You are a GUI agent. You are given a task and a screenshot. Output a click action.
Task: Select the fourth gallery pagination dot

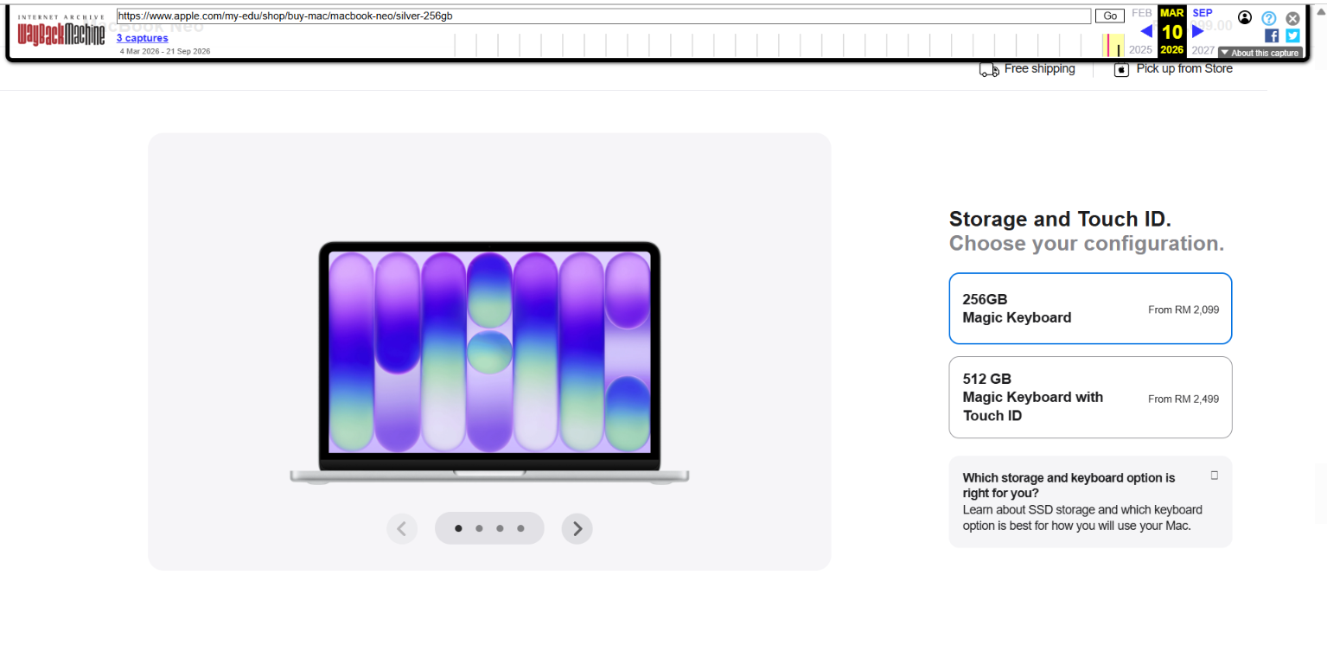click(520, 528)
